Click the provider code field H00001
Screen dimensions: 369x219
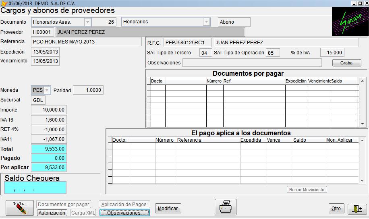pos(42,32)
